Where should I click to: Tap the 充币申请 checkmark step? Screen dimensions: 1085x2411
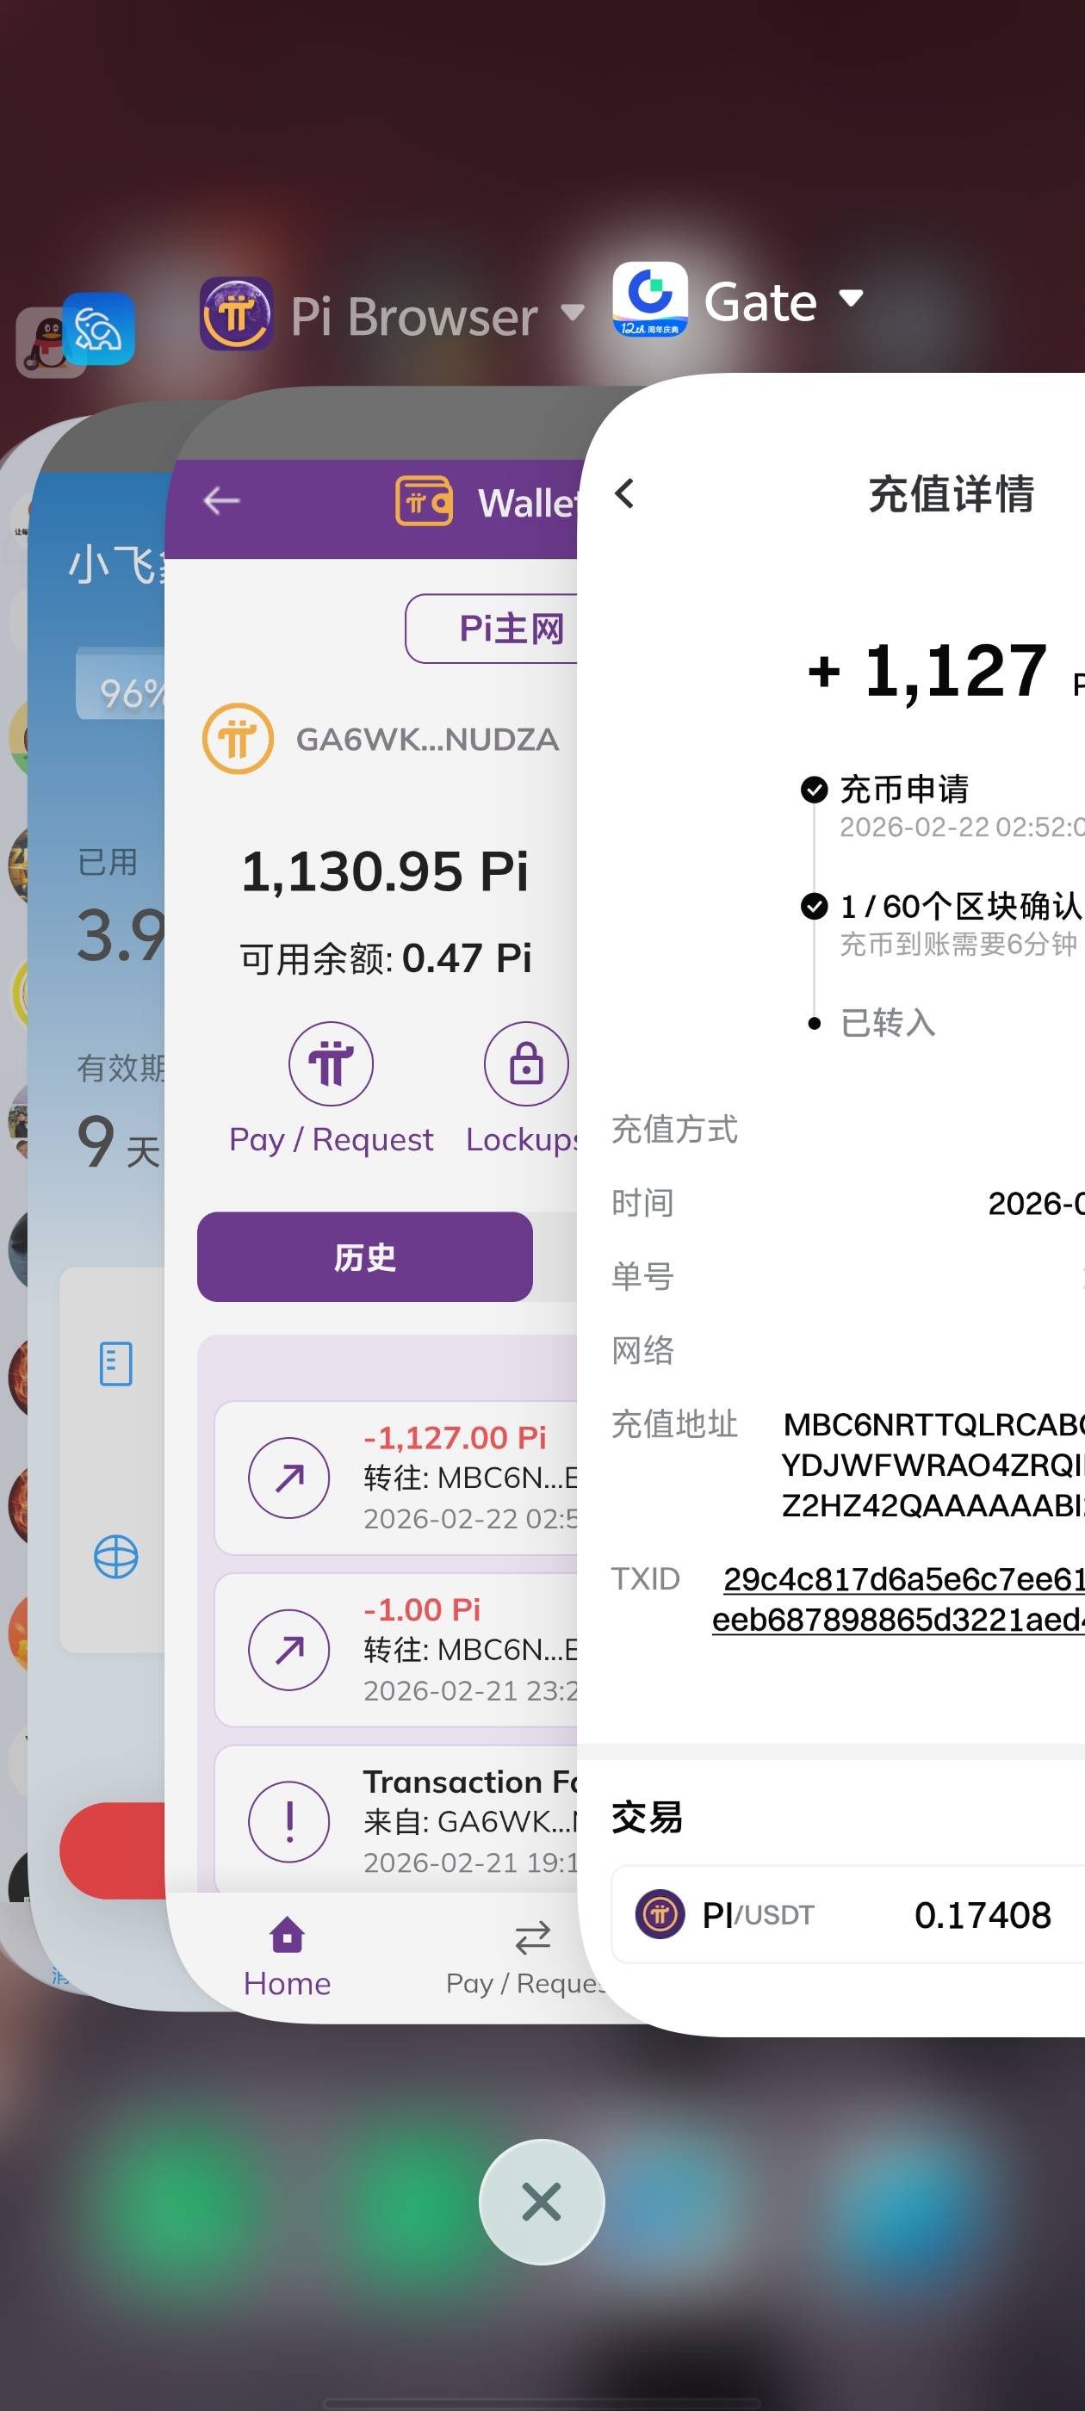815,790
